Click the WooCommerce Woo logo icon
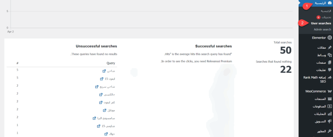Viewport: 333px width, 137px height. pos(330,92)
